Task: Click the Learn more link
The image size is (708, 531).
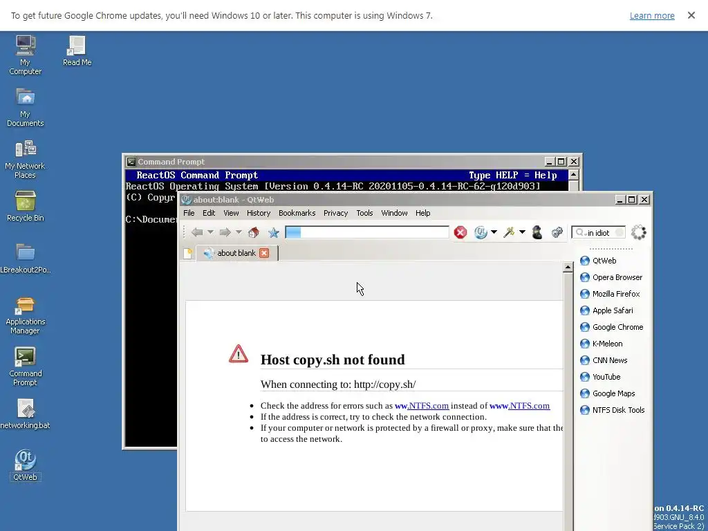Action: [652, 16]
